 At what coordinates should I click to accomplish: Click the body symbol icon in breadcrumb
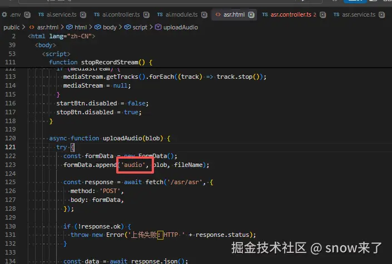pyautogui.click(x=98, y=27)
